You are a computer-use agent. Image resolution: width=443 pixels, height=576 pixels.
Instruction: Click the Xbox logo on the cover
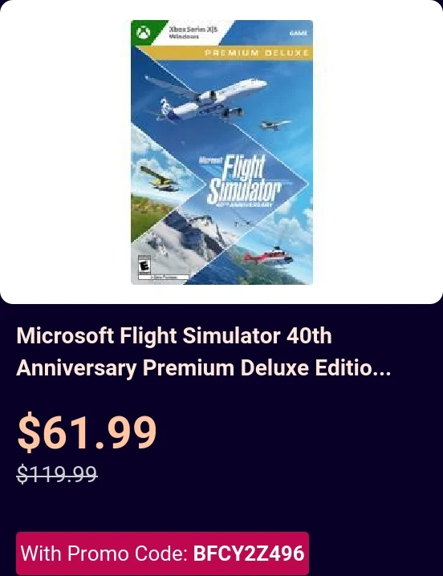[144, 33]
